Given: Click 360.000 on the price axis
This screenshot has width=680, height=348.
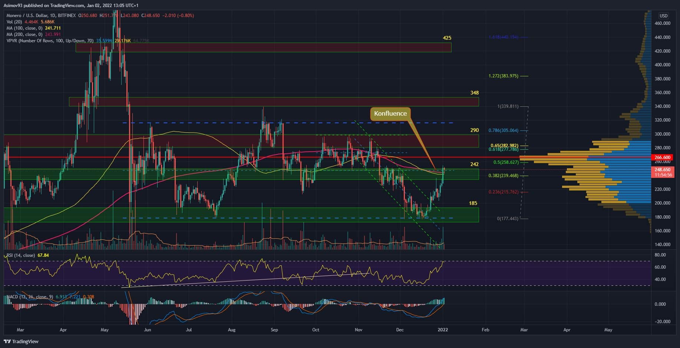Looking at the screenshot, I should coord(662,93).
